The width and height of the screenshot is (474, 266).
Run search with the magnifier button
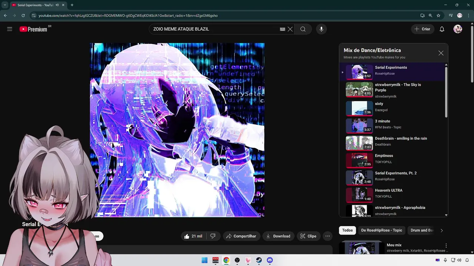pos(303,29)
